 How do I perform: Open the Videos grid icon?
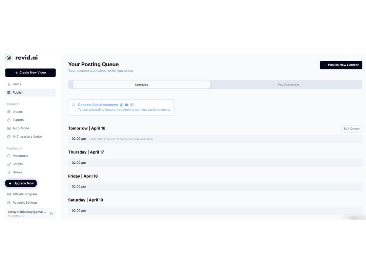pos(9,112)
